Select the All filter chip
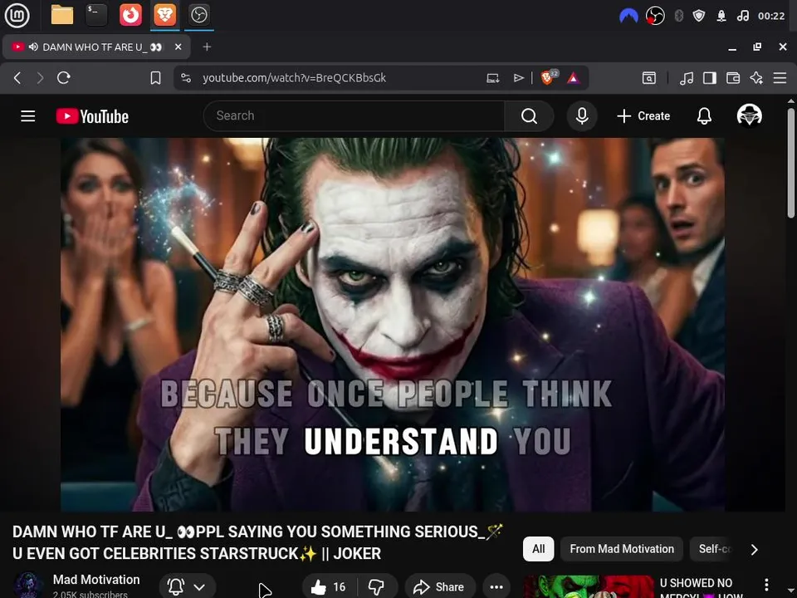 tap(538, 549)
